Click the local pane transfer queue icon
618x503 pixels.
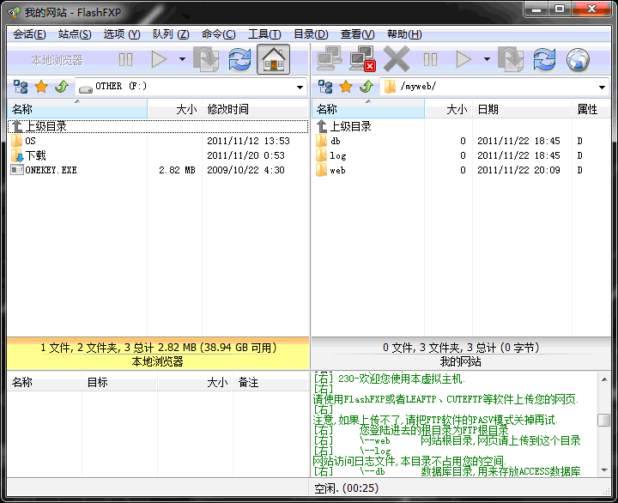pyautogui.click(x=206, y=59)
